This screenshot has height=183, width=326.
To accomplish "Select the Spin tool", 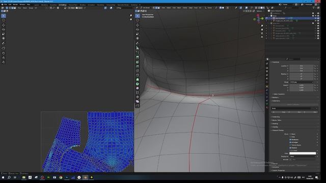I will click(x=138, y=84).
